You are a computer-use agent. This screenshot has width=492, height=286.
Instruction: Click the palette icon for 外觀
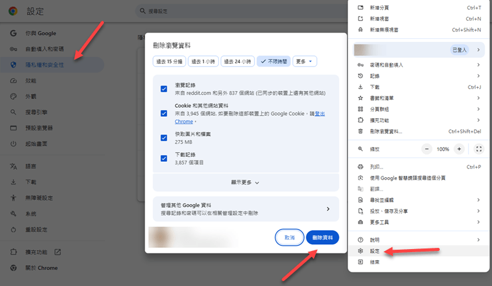tap(13, 97)
